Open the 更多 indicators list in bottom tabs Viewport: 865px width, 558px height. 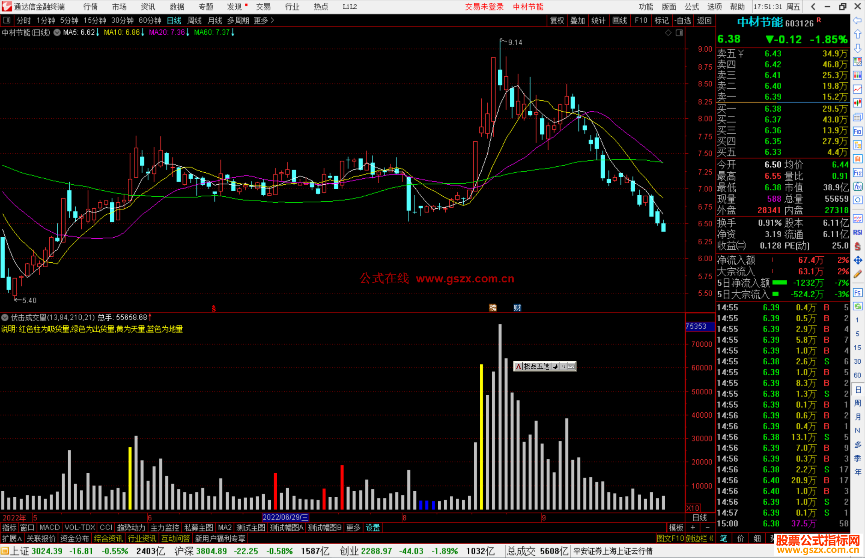pyautogui.click(x=353, y=528)
